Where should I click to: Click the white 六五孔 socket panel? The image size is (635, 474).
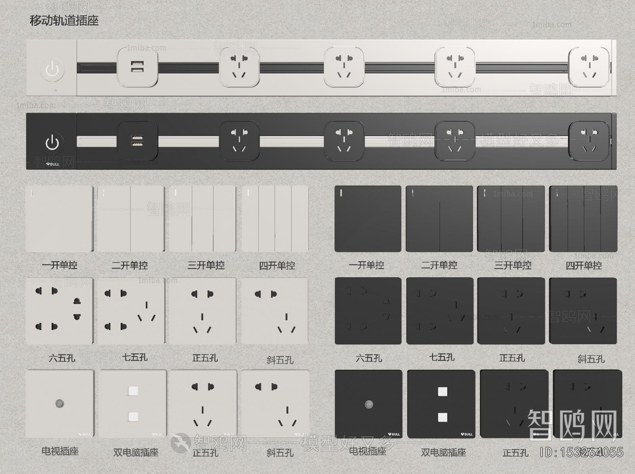pos(59,311)
